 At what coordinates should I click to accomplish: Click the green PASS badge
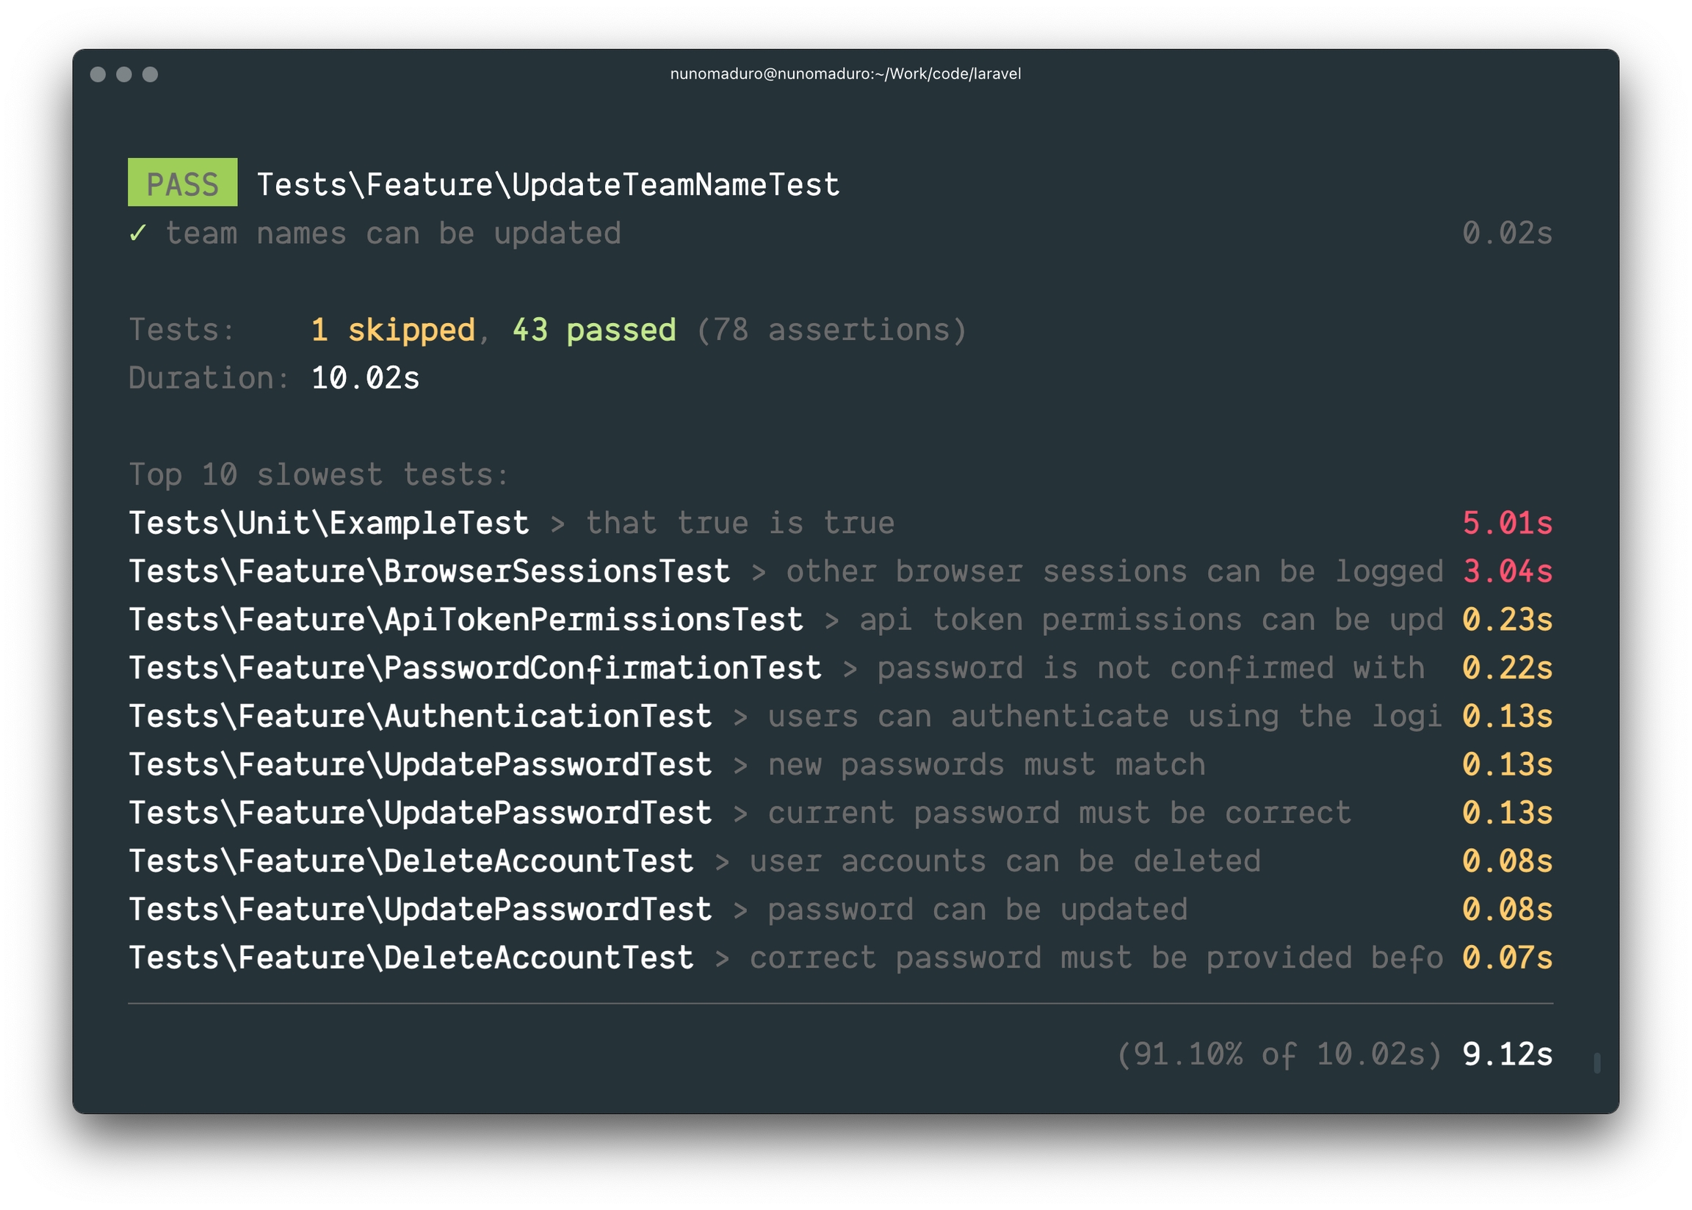click(182, 183)
